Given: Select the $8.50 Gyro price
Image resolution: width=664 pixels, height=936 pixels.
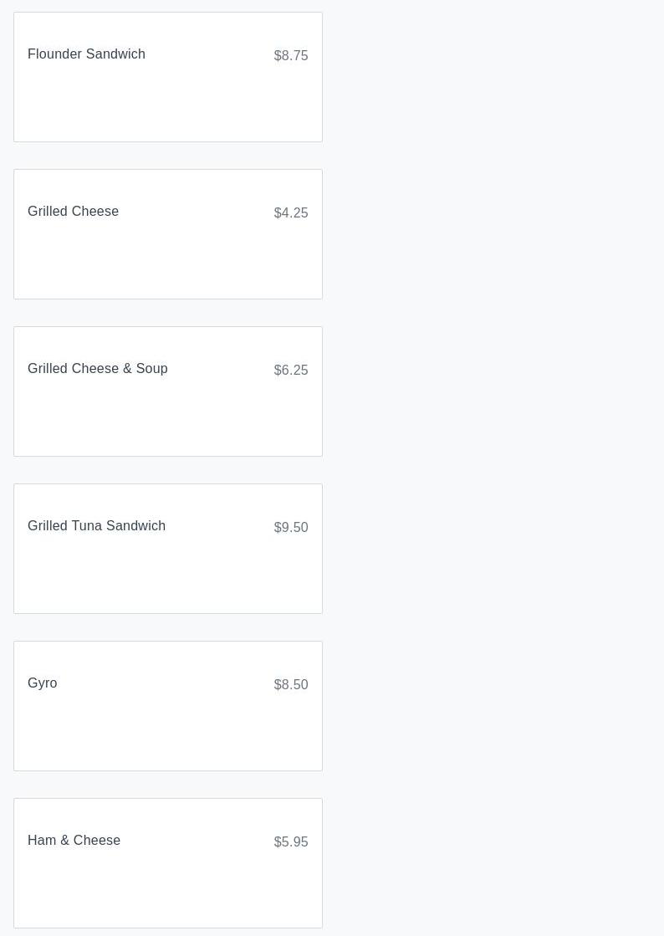Looking at the screenshot, I should click(x=291, y=685).
